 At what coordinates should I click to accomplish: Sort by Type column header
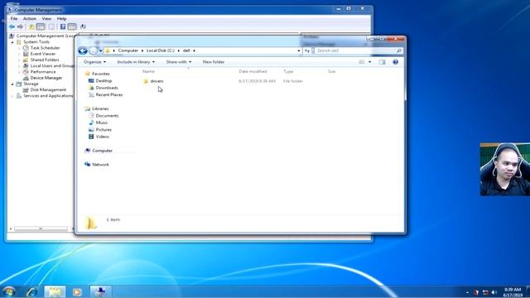[288, 71]
